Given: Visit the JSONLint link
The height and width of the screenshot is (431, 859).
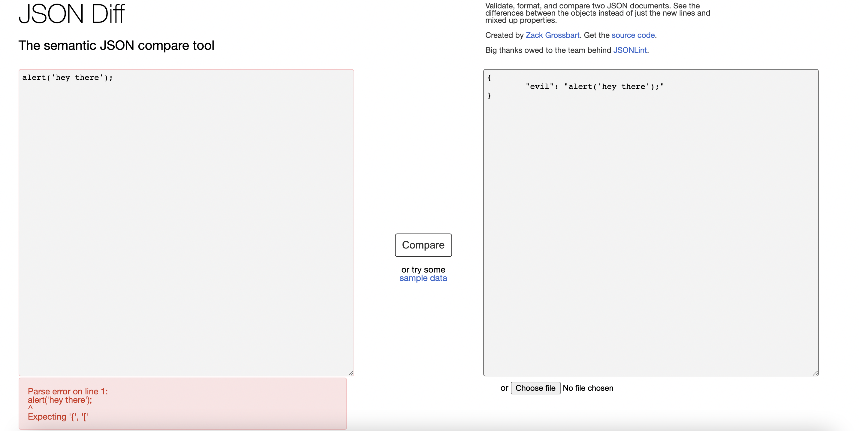Looking at the screenshot, I should click(630, 50).
